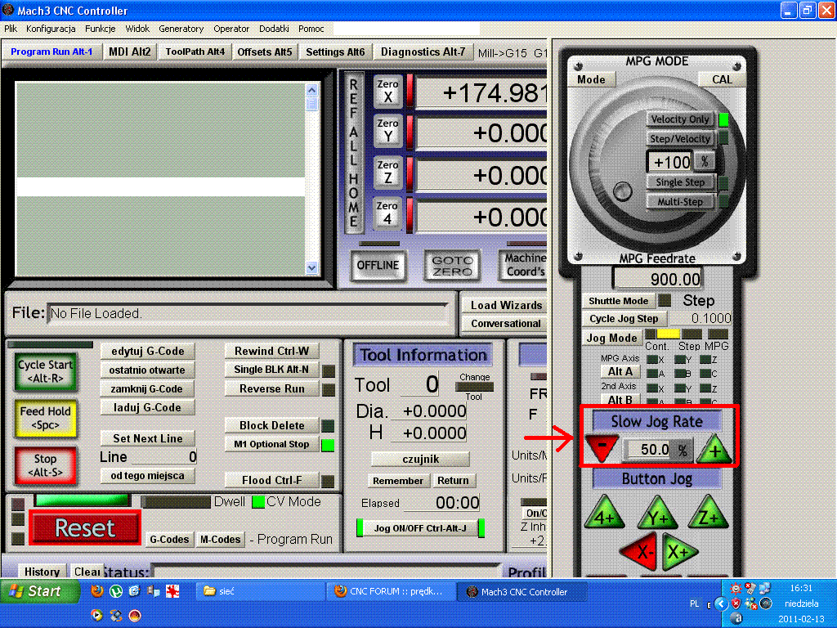Image resolution: width=837 pixels, height=628 pixels.
Task: Click laduj G-Code to load a file
Action: pyautogui.click(x=147, y=407)
